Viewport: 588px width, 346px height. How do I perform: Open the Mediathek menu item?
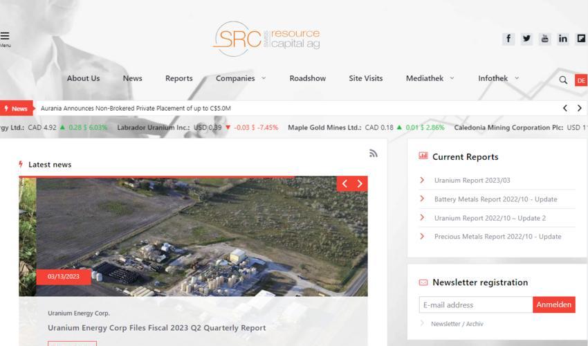(425, 78)
